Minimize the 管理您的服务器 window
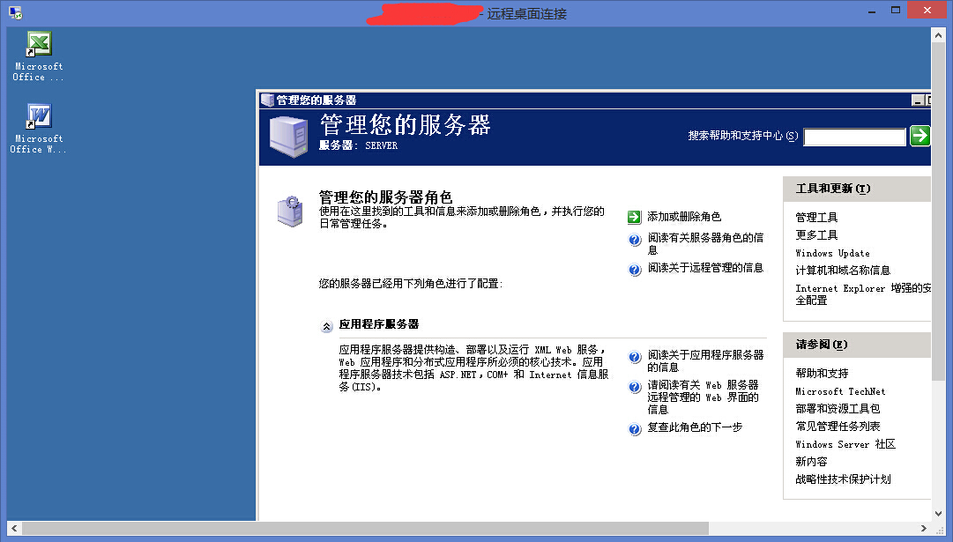 point(918,100)
